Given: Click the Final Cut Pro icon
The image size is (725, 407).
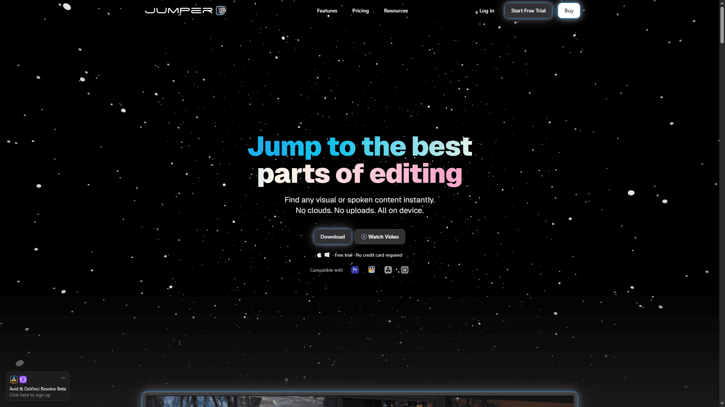Looking at the screenshot, I should click(x=372, y=270).
